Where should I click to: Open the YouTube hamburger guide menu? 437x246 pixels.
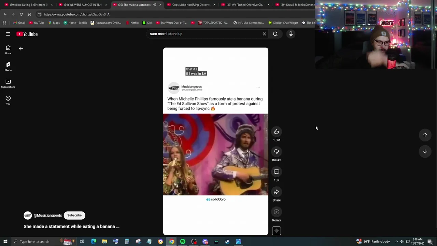click(x=8, y=34)
